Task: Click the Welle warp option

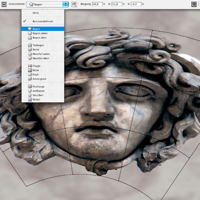Action: (x=36, y=70)
